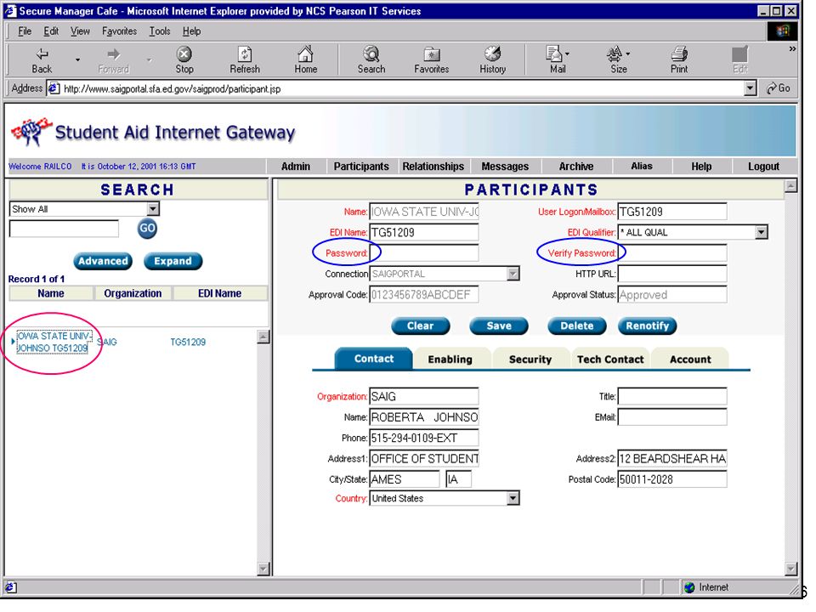Viewport: 816px width, 612px height.
Task: Click the round GO search button
Action: tap(147, 229)
